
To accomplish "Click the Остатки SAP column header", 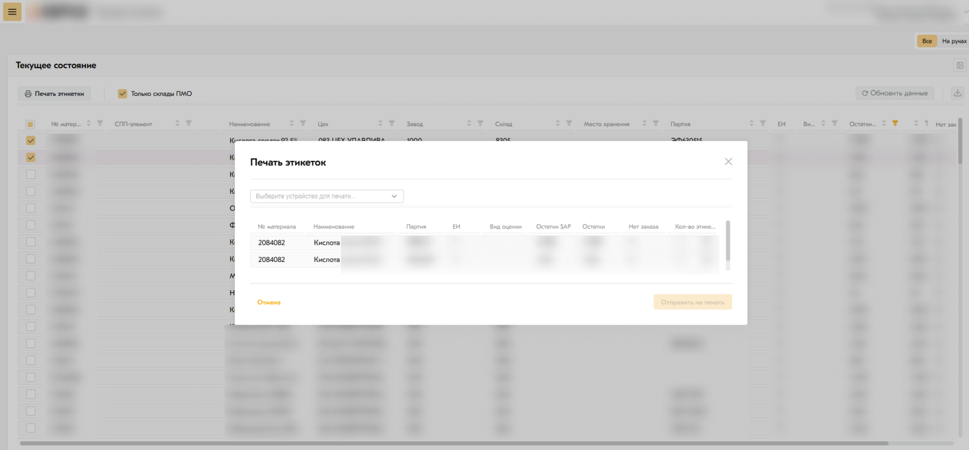I will (x=553, y=227).
